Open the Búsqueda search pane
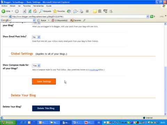Screen dimensions: 167x125 pos(45,11)
